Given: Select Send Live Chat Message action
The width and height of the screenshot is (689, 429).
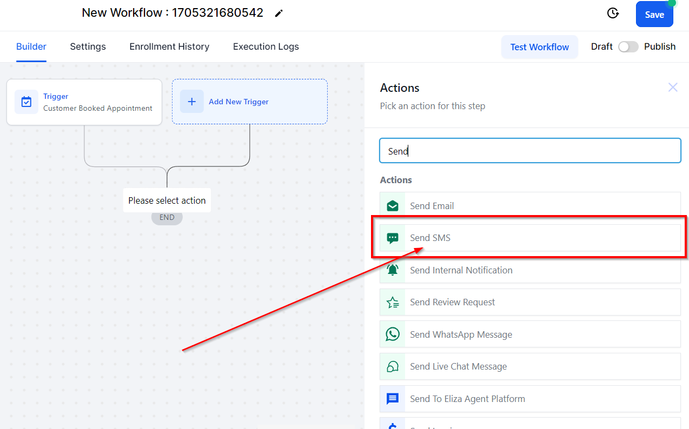Looking at the screenshot, I should pyautogui.click(x=530, y=366).
